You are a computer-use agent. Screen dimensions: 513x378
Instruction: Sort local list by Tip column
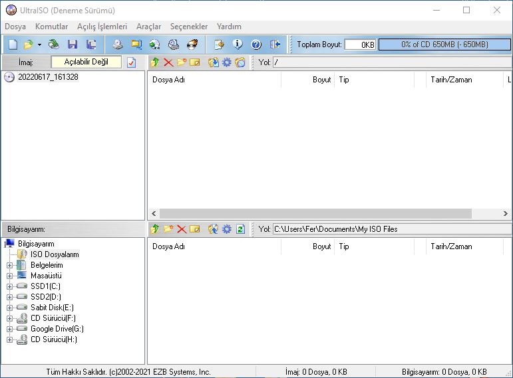[375, 246]
